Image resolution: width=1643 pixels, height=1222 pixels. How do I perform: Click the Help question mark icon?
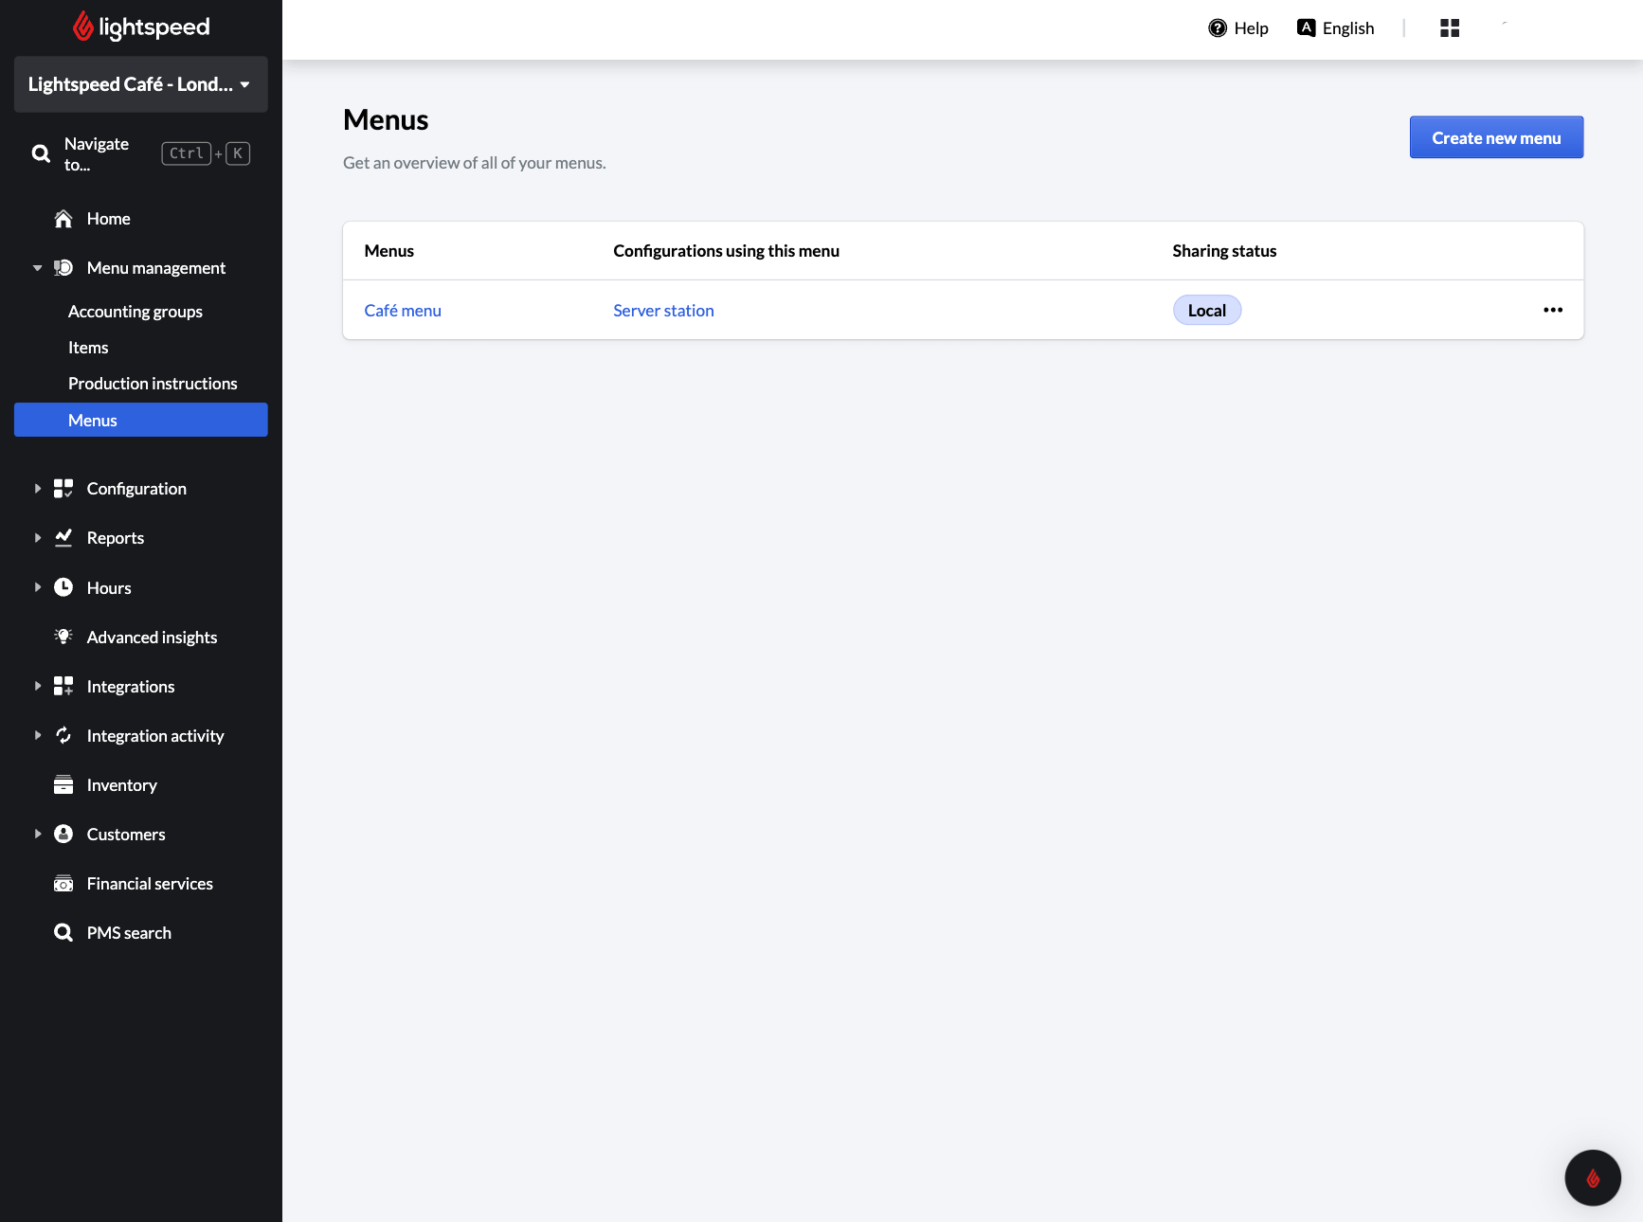[1217, 28]
